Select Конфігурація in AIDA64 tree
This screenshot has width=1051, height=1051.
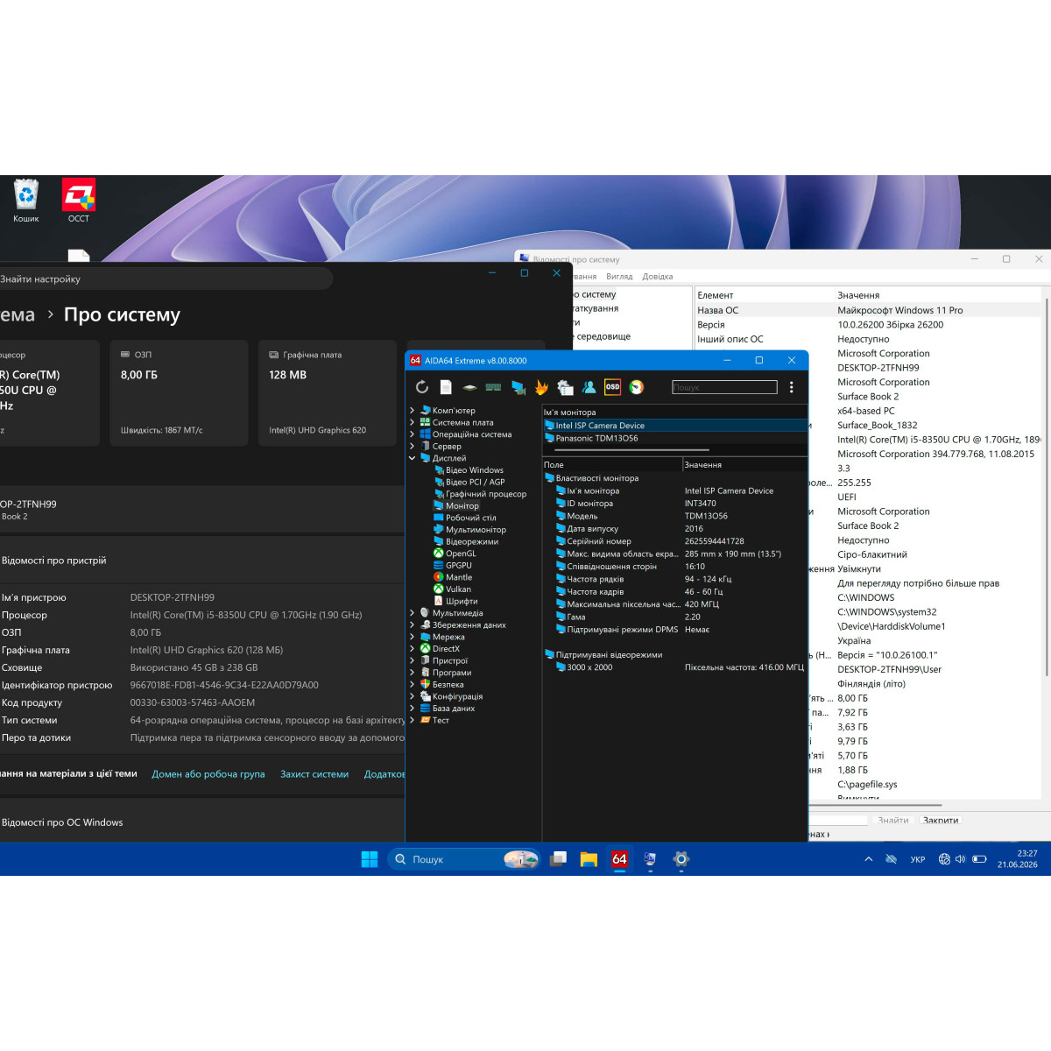[x=451, y=696]
